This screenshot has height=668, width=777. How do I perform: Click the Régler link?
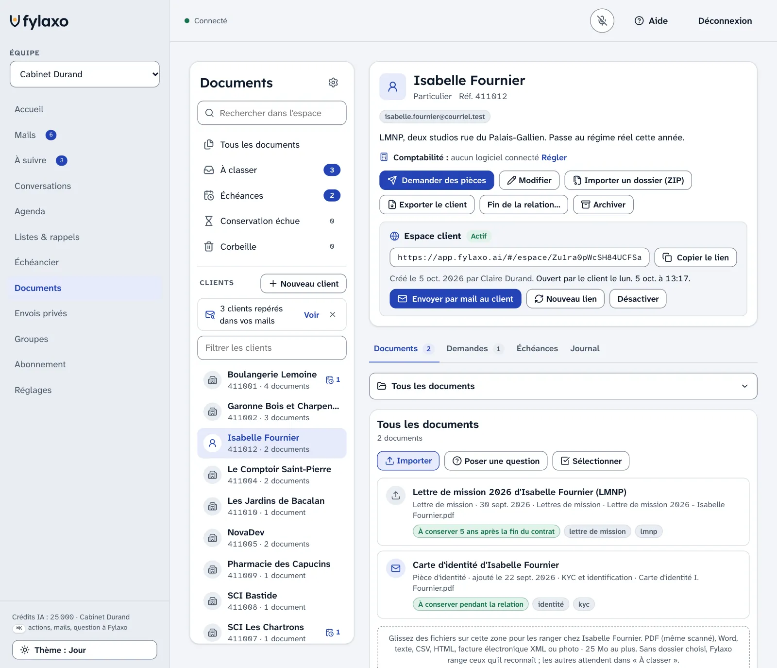554,157
